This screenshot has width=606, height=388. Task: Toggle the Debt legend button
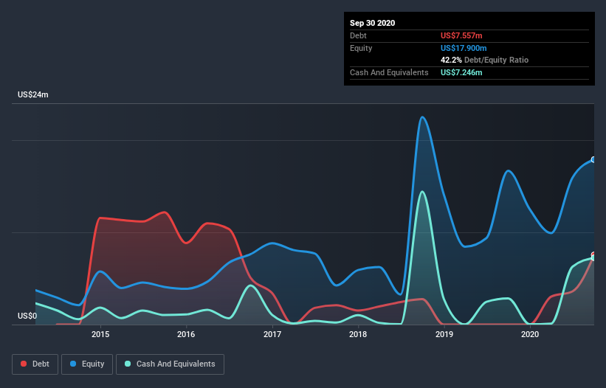(35, 364)
